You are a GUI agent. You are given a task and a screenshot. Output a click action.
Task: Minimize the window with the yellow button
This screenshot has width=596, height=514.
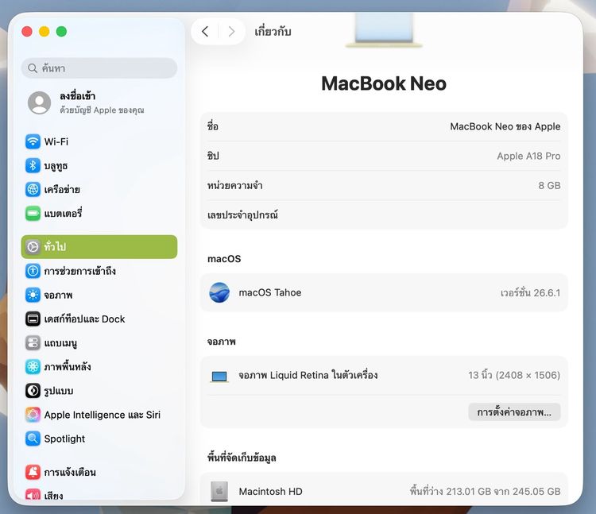[x=44, y=32]
